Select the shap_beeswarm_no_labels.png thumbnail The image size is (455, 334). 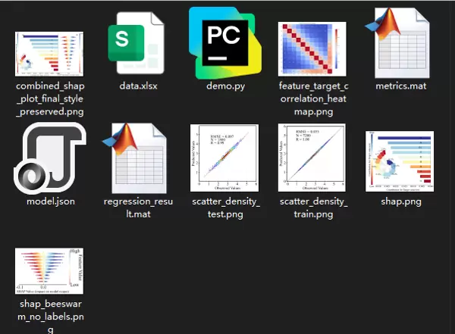click(50, 270)
